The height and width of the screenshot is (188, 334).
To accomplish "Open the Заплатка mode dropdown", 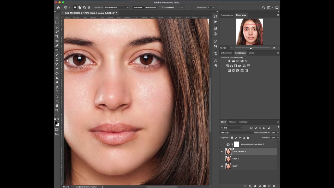I will tap(116, 8).
